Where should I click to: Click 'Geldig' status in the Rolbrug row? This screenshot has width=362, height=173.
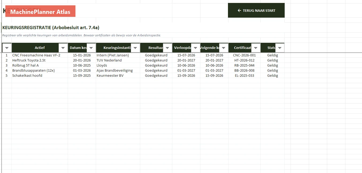point(273,66)
